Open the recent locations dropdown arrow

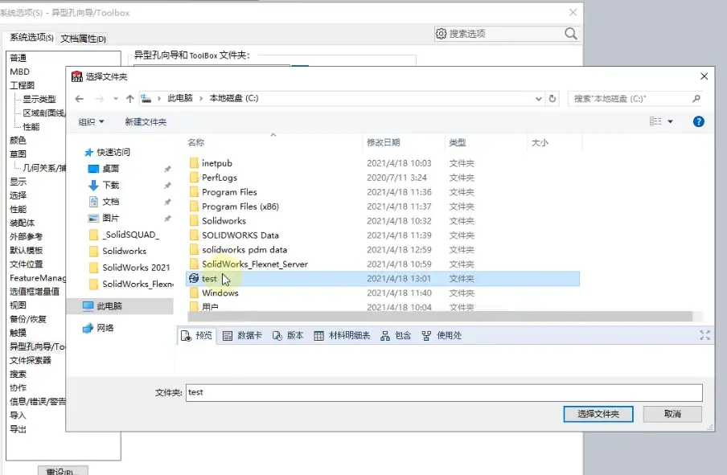click(116, 99)
